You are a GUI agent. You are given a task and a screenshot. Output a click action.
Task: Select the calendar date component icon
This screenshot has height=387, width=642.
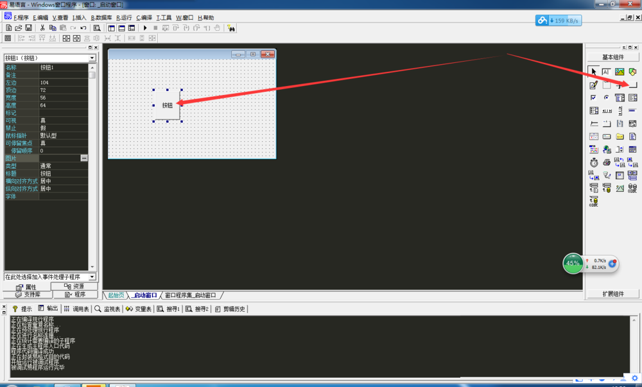pos(593,136)
